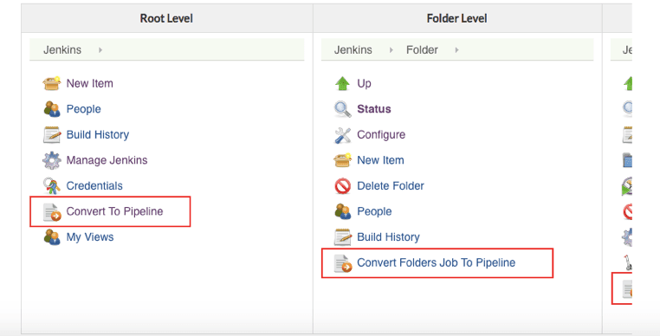Click the Credentials keys icon
The image size is (660, 336).
coord(52,186)
